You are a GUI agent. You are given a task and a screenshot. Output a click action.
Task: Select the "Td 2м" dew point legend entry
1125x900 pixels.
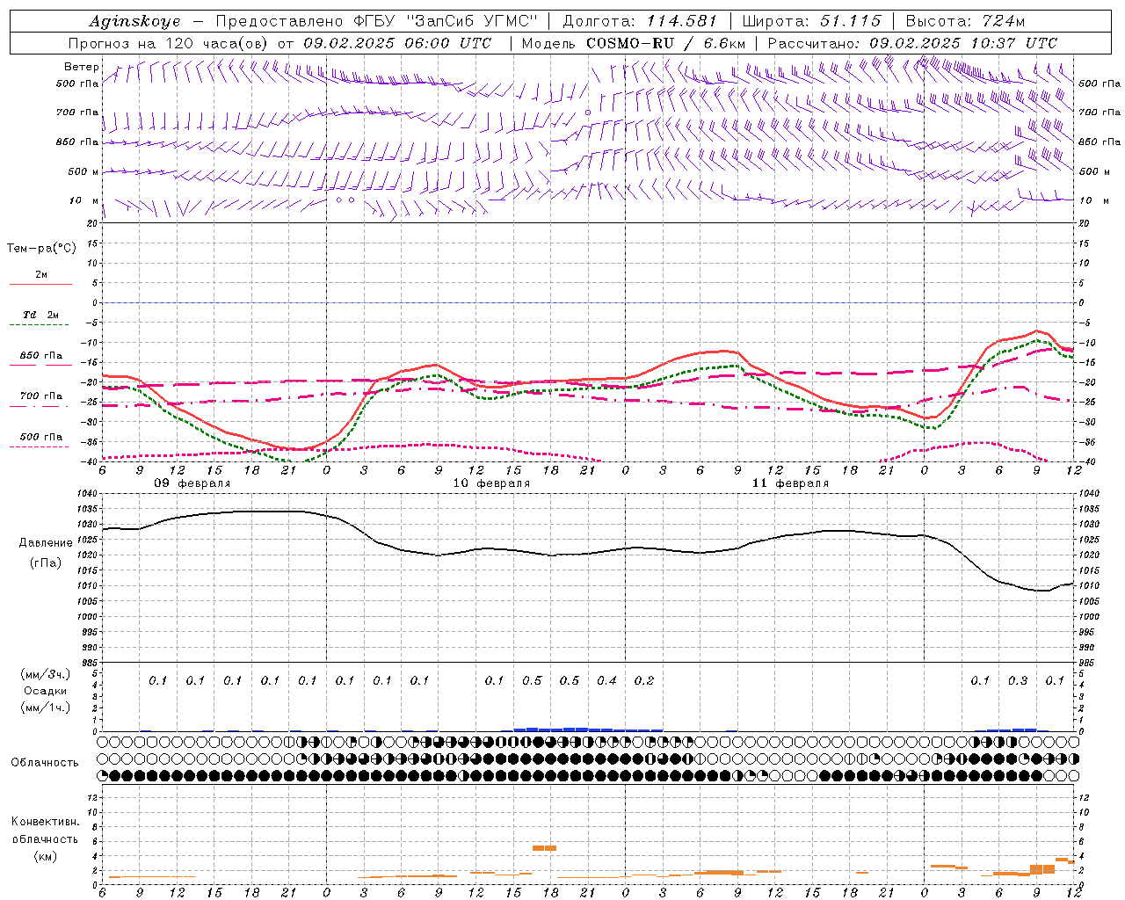click(x=41, y=315)
